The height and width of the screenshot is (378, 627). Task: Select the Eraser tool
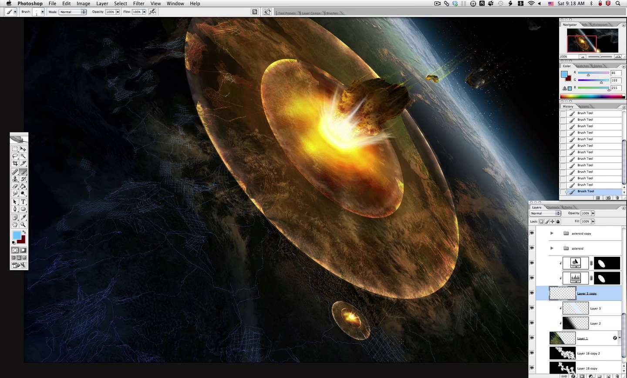coord(15,186)
